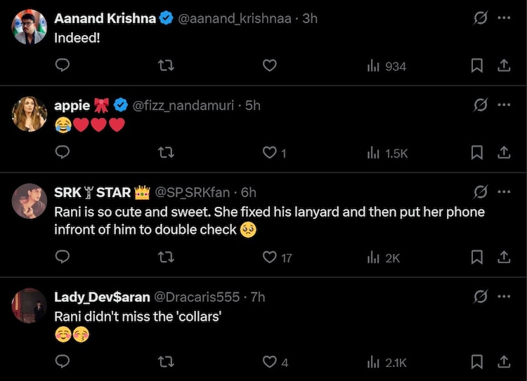This screenshot has width=527, height=381.
Task: Like SRK STAR's tweet about Rani
Action: 270,258
